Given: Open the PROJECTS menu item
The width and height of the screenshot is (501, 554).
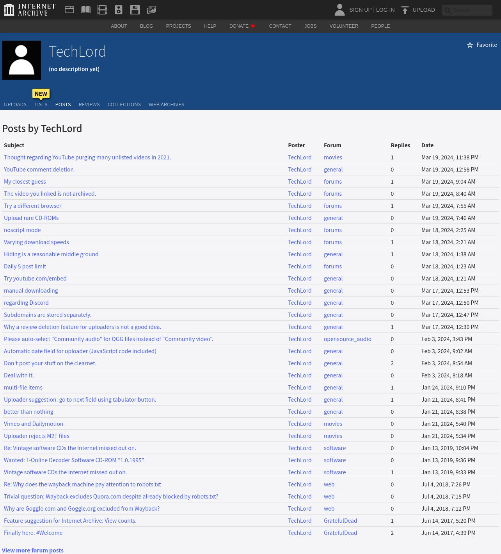Looking at the screenshot, I should point(178,26).
